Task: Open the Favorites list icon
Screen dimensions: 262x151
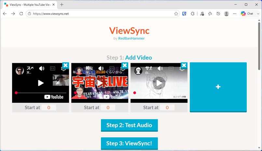Action: click(x=210, y=14)
